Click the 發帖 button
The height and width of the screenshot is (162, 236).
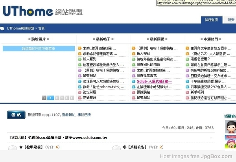(x=16, y=115)
